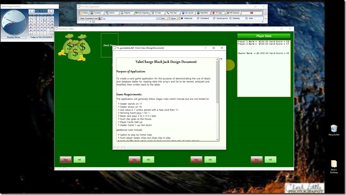Open the Display Menu in TakeCharge Desktop
The height and width of the screenshot is (195, 346).
tap(14, 37)
